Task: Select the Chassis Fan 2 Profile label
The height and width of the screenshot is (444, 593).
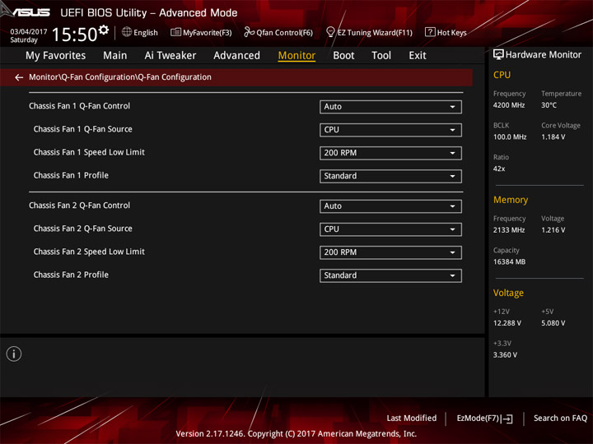Action: click(x=71, y=275)
